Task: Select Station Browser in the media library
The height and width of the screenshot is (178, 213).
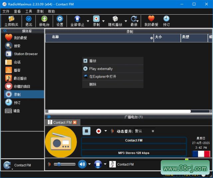Action: coord(26,54)
